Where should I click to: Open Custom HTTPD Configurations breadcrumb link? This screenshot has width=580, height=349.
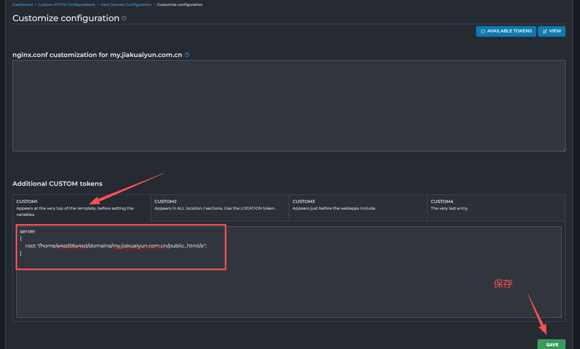pos(66,5)
